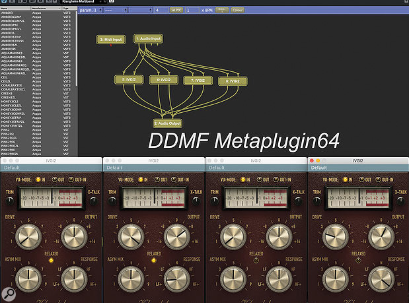
Task: Toggle RELAXED switch in fourth IVGI2 window
Action: point(358,260)
